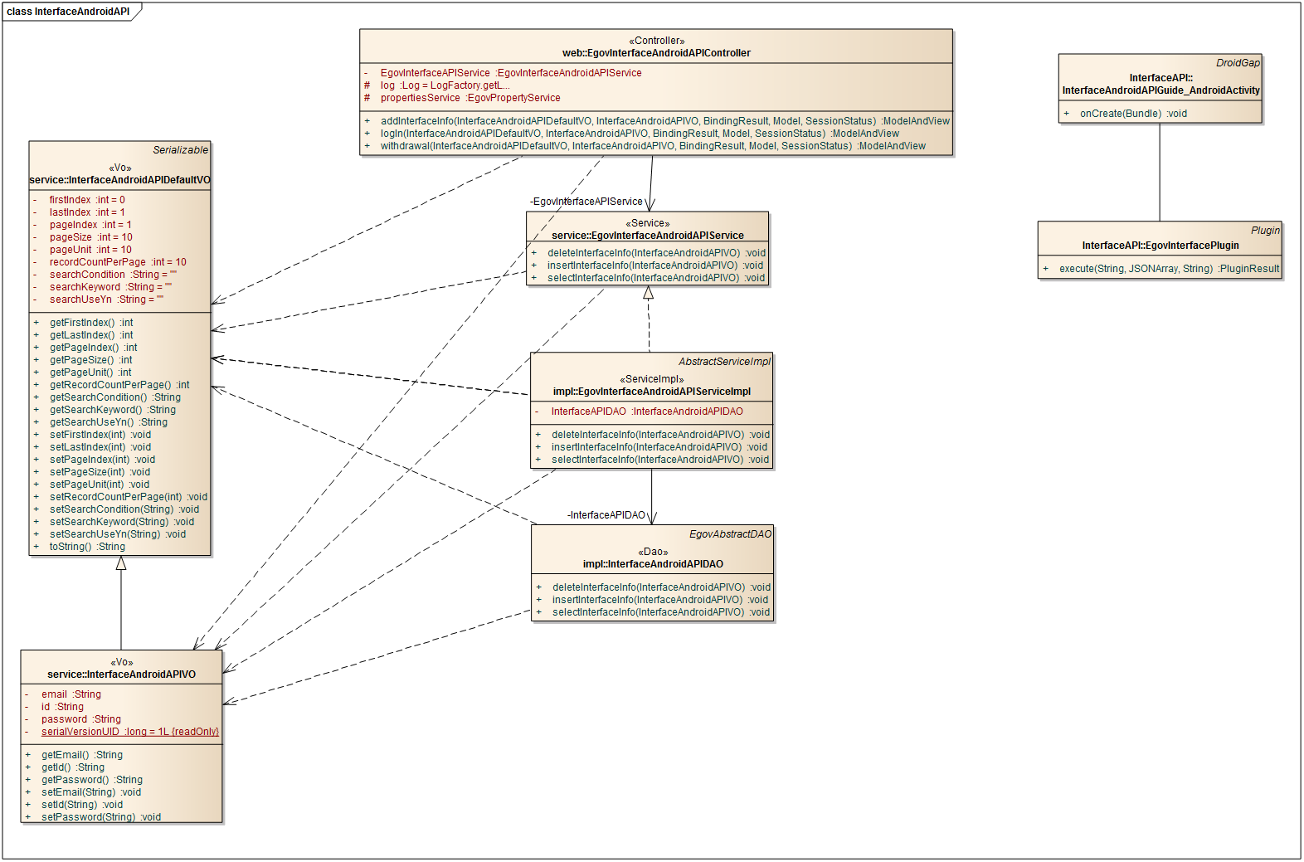This screenshot has height=862, width=1304.
Task: Select the onCreate(Bundle) method in AndroidActivity
Action: click(x=1132, y=114)
